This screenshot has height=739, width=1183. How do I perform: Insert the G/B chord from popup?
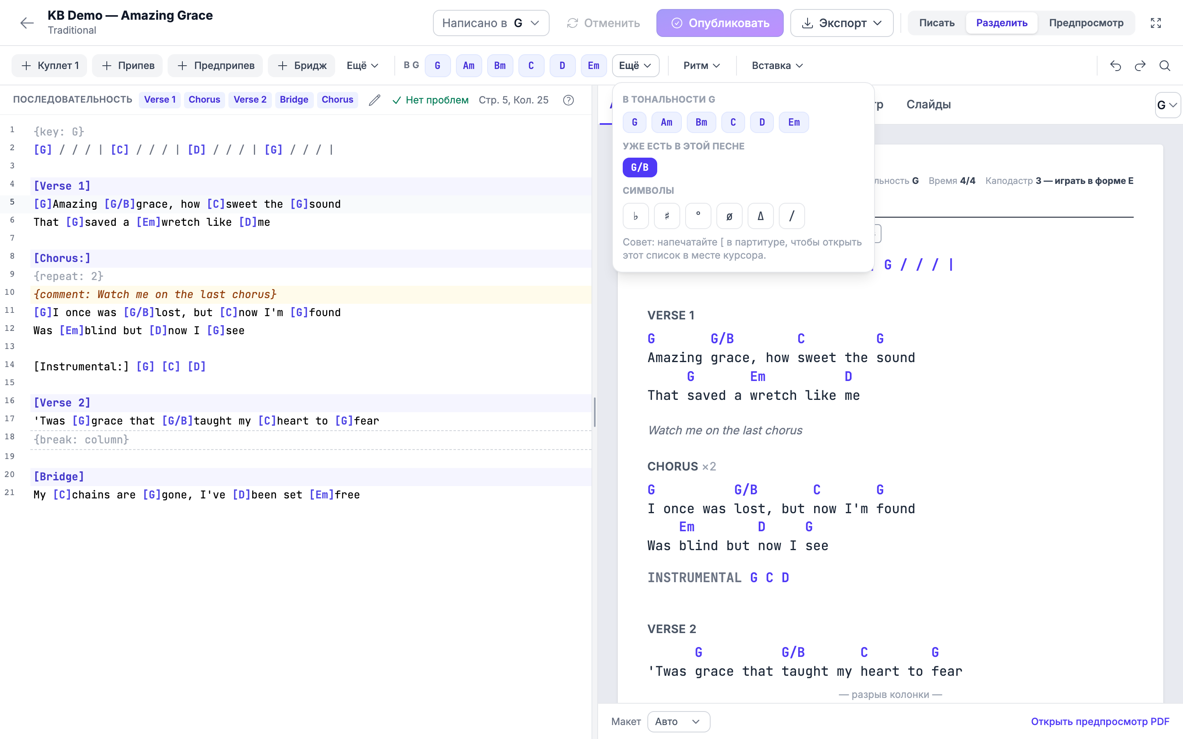640,167
